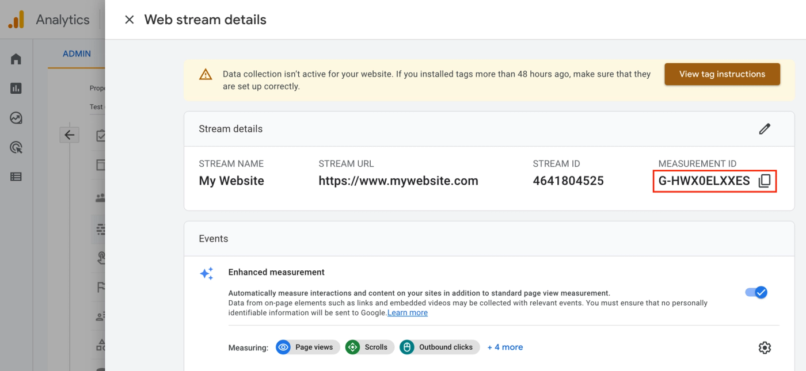This screenshot has height=371, width=806.
Task: Go to Home in left sidebar
Action: pyautogui.click(x=16, y=59)
